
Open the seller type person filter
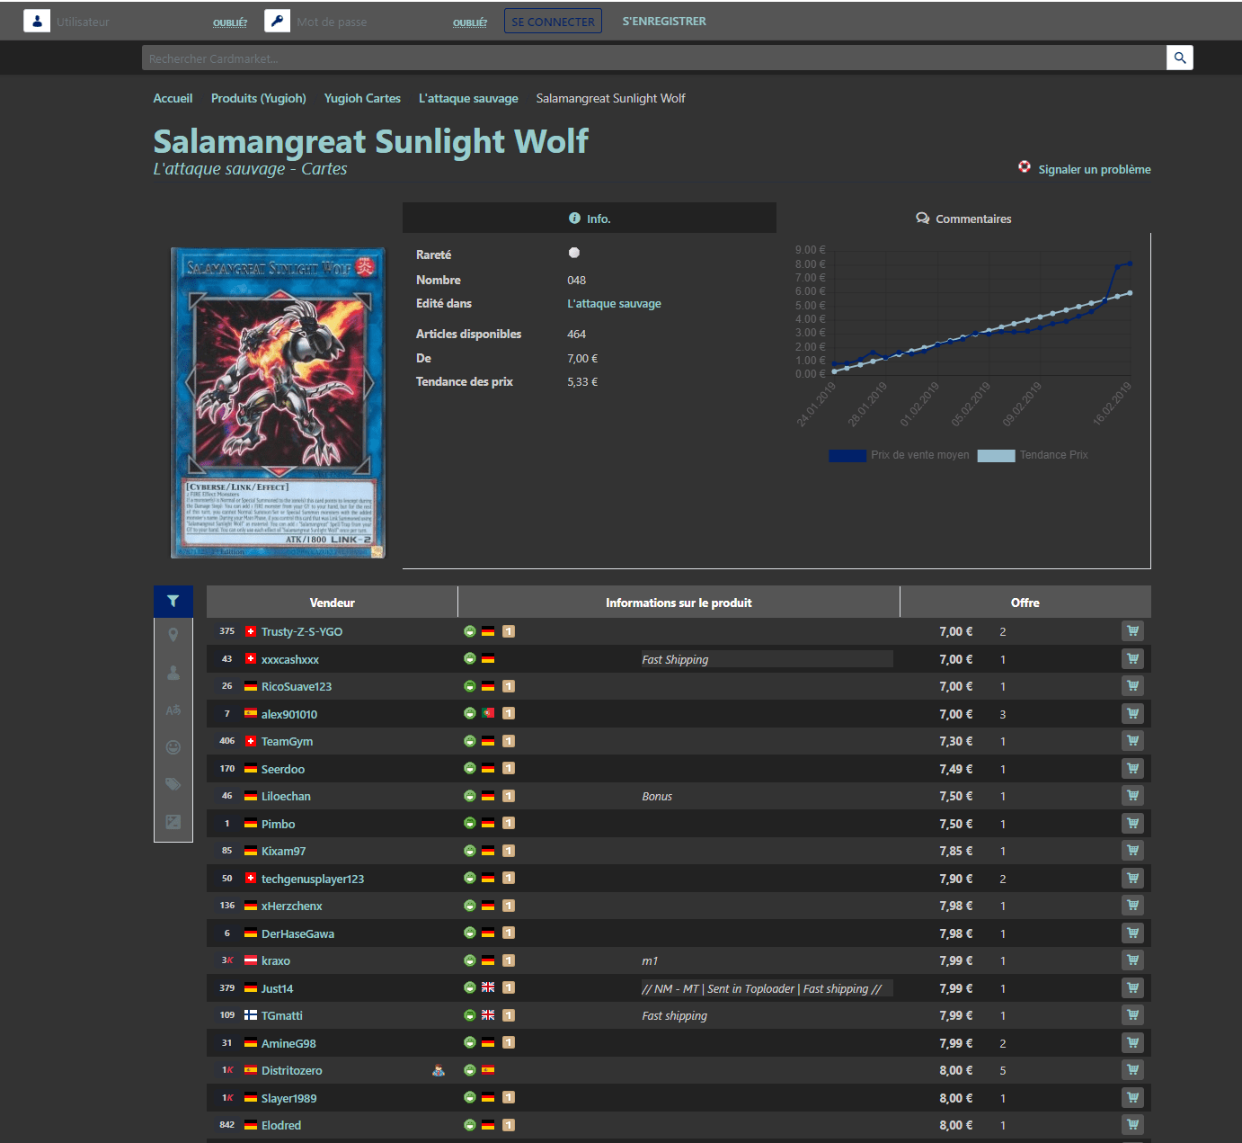173,673
